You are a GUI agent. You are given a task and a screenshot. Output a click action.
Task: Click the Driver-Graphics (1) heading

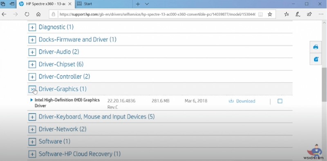click(x=63, y=89)
